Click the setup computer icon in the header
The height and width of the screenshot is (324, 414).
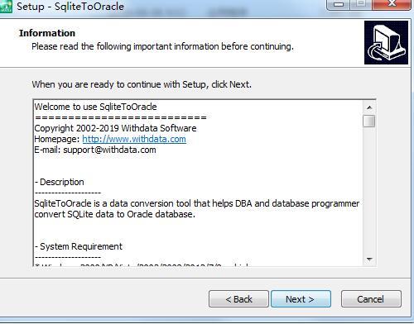point(386,42)
